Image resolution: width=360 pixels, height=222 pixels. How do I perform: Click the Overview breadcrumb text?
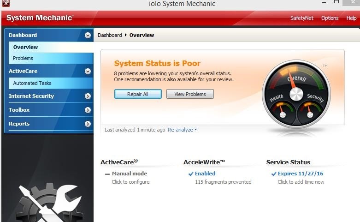coord(142,35)
